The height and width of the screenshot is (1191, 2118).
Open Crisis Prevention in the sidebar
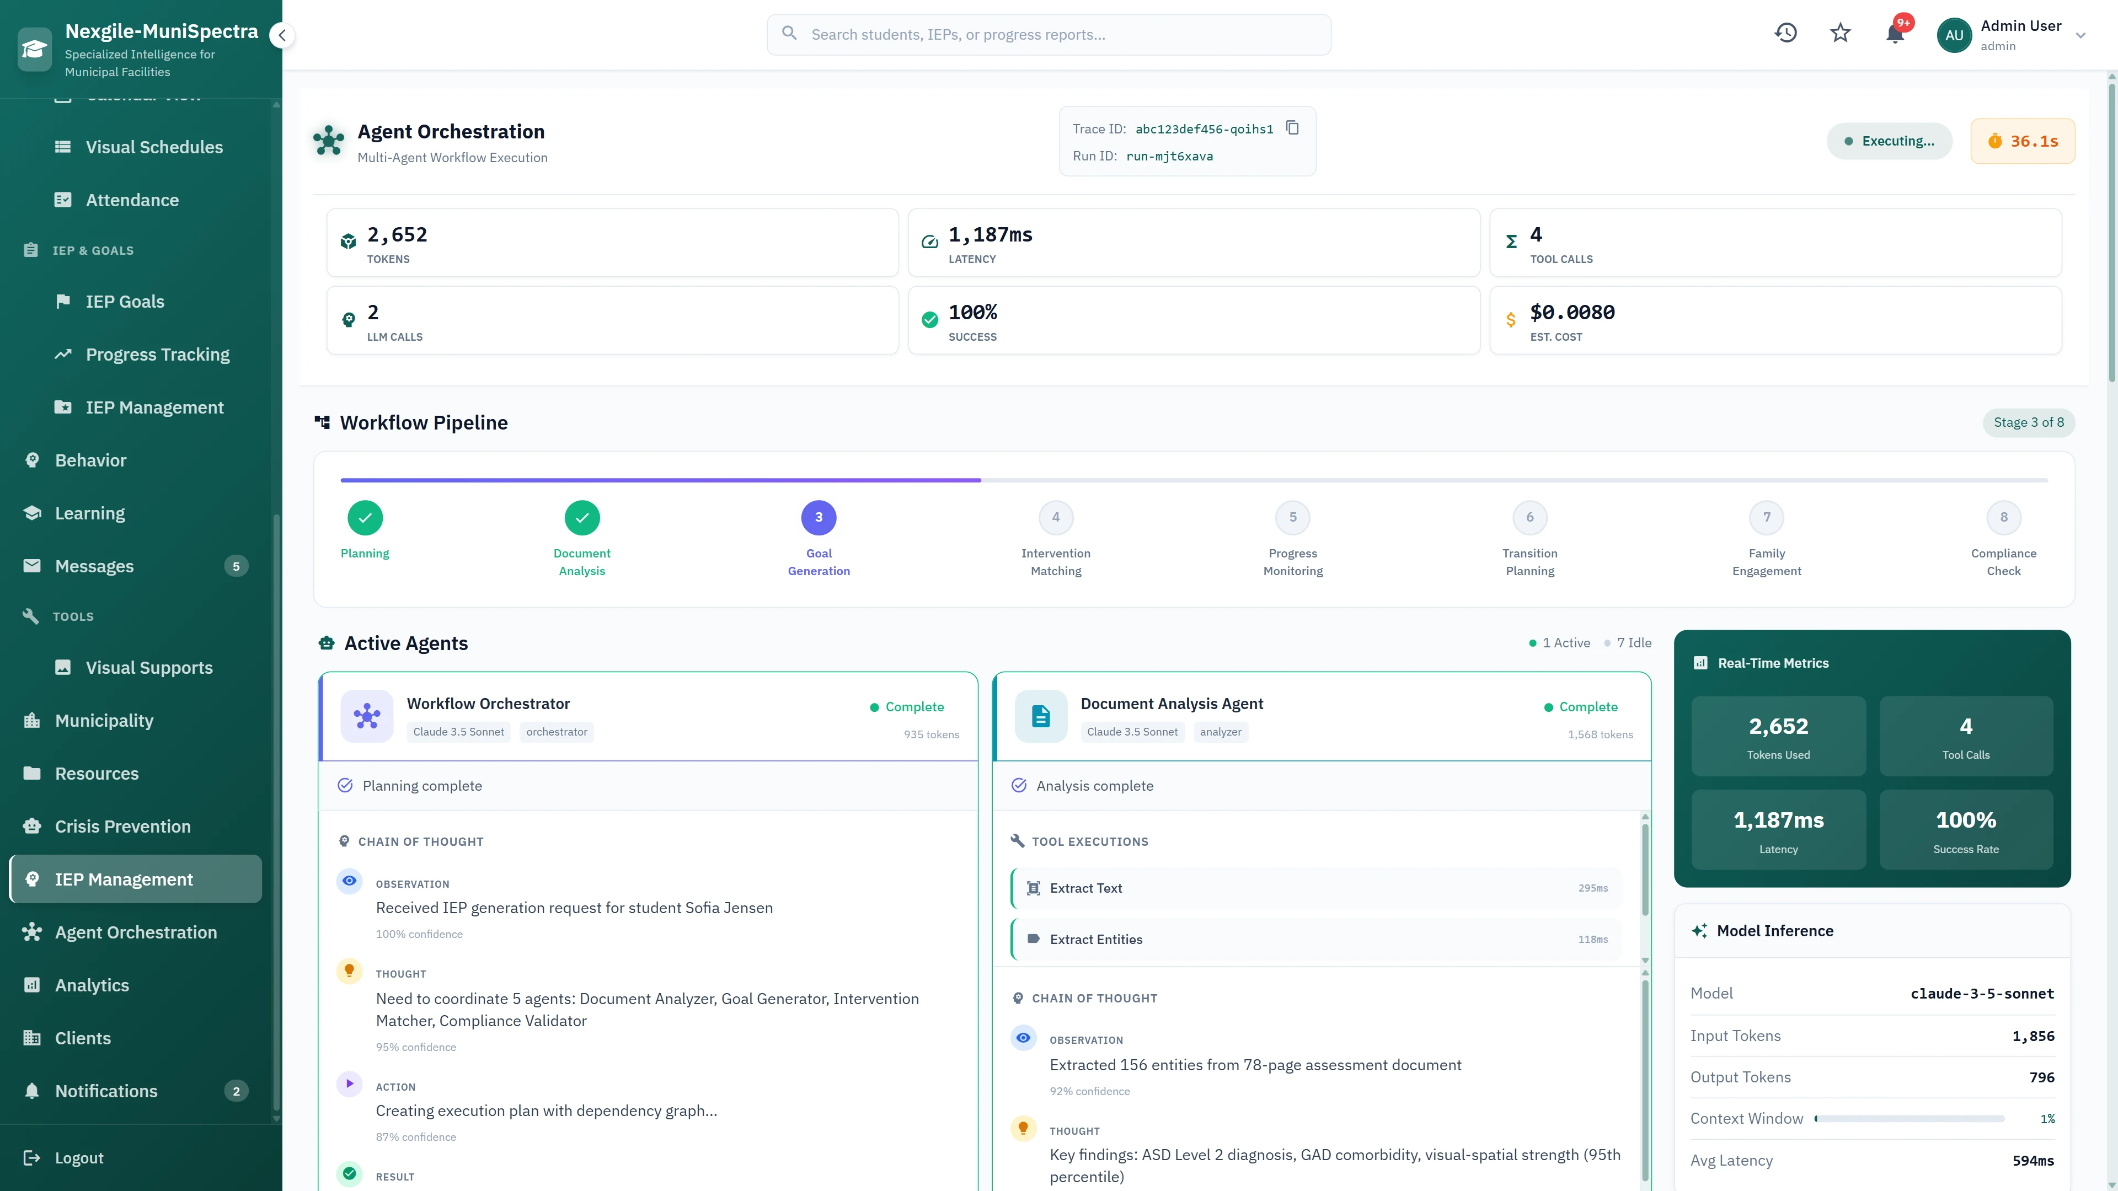(122, 826)
